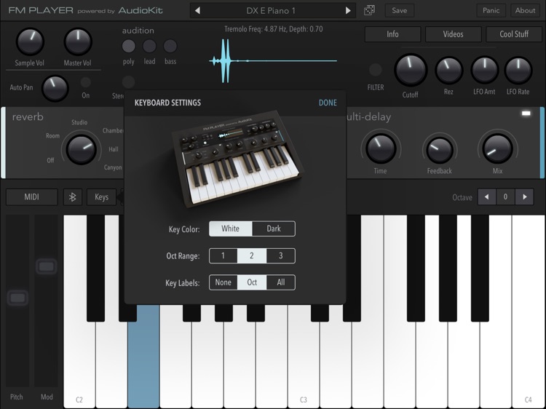Click the Mod wheel handle

(47, 266)
